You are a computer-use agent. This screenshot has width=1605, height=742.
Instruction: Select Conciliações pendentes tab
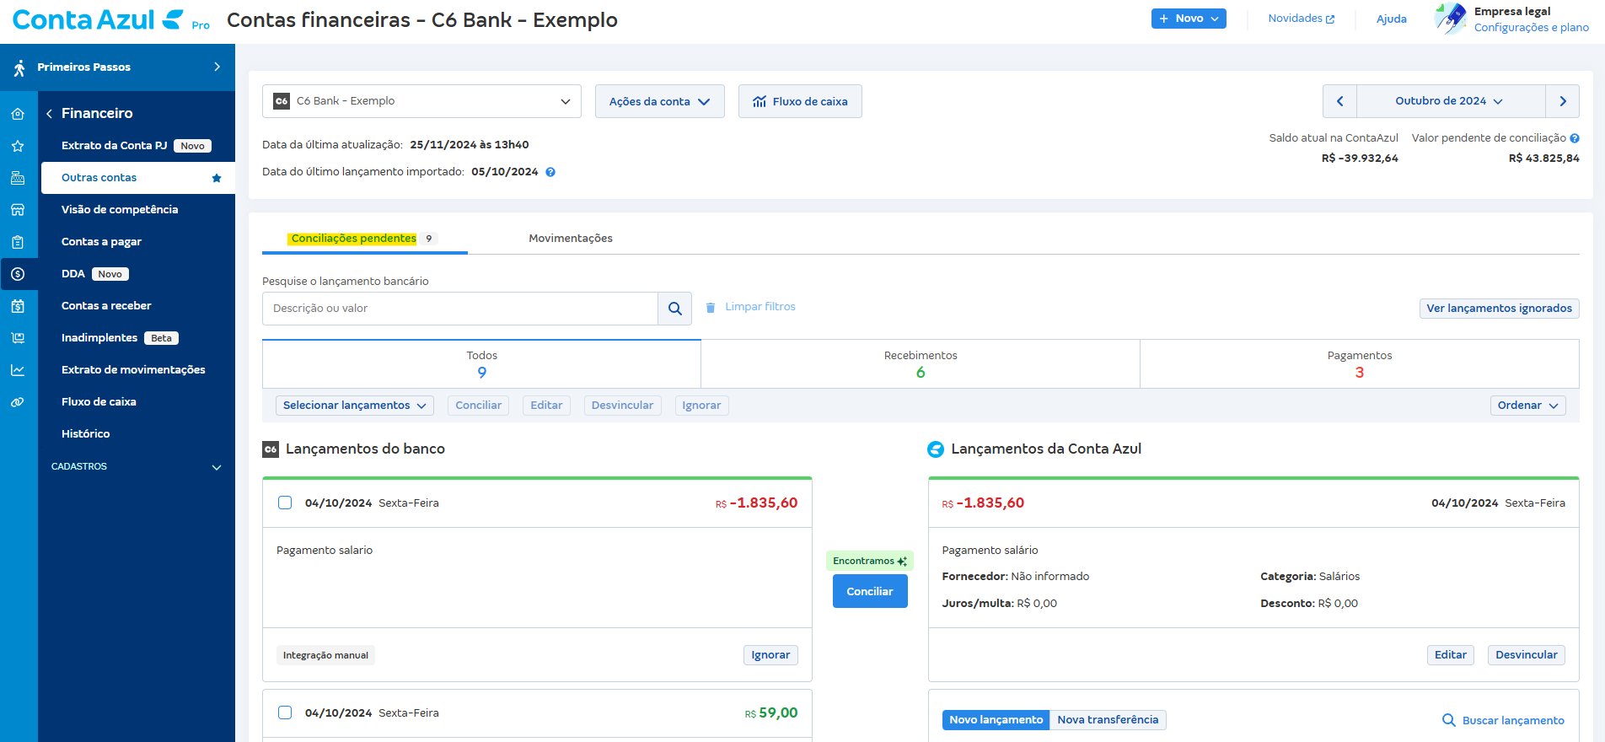(x=364, y=239)
